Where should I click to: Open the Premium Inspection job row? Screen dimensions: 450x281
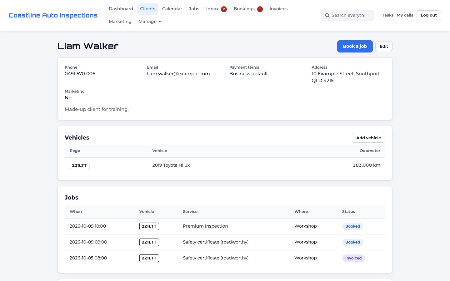pyautogui.click(x=225, y=226)
